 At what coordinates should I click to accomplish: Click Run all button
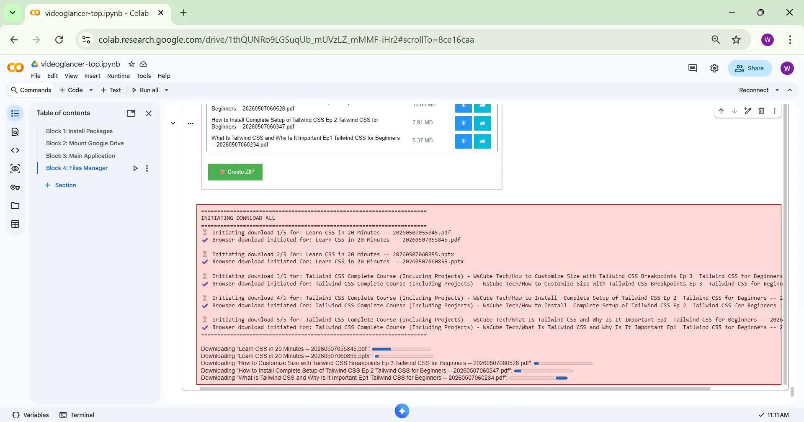(145, 90)
